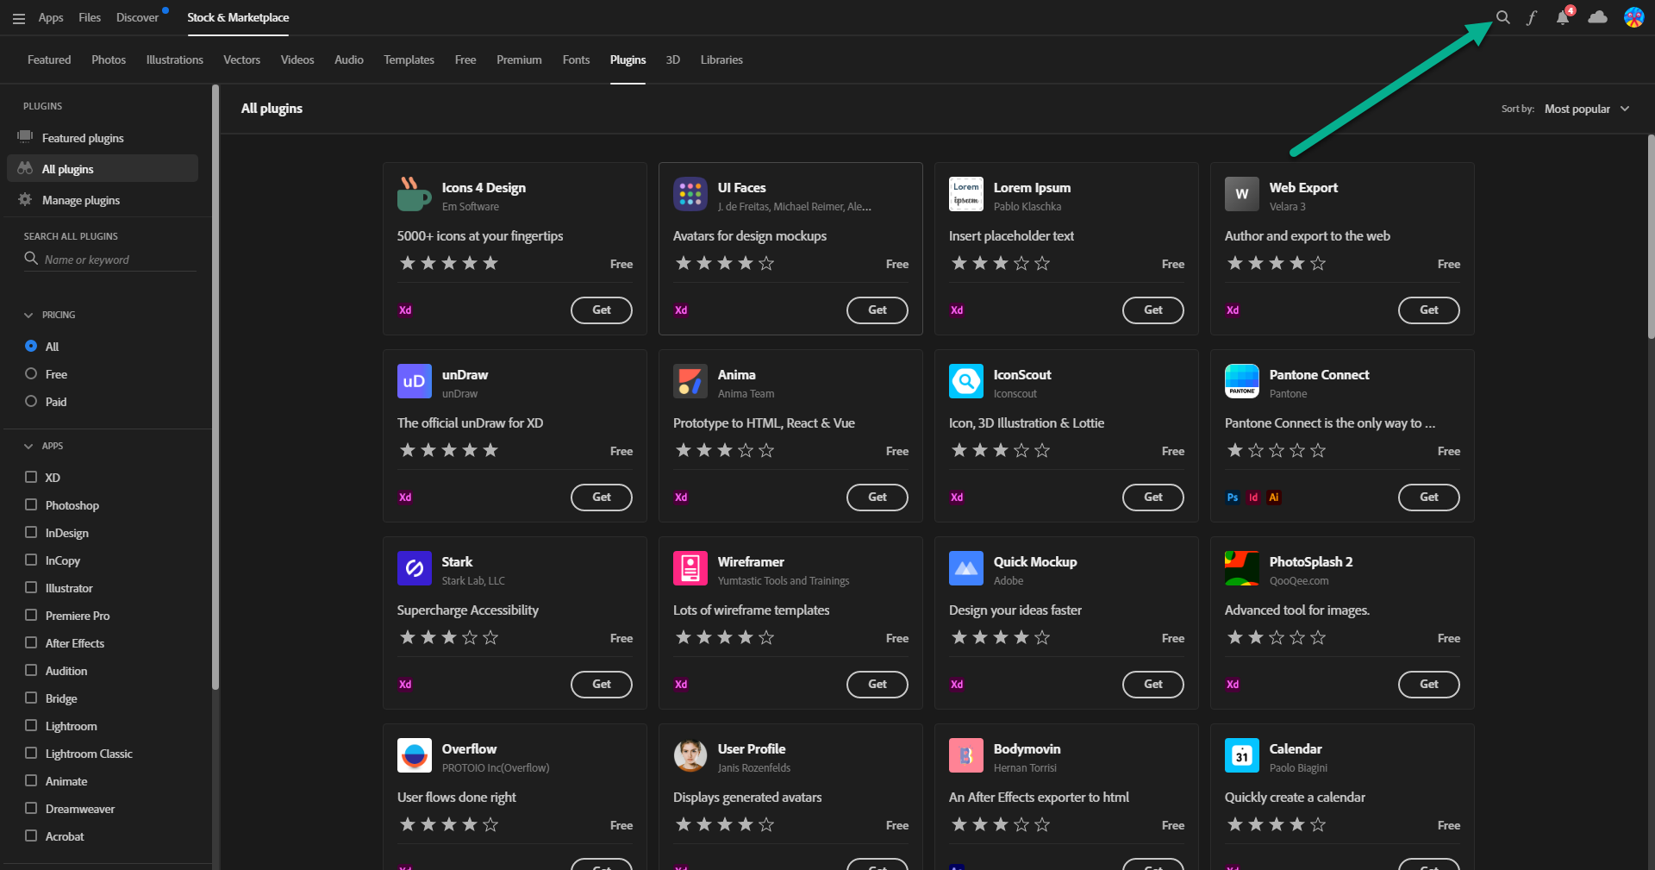
Task: Open the Sort by Most popular dropdown
Action: click(1586, 109)
